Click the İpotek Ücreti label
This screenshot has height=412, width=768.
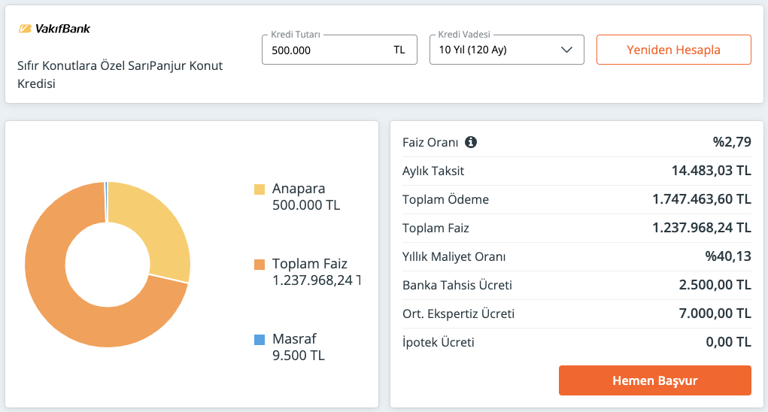439,342
